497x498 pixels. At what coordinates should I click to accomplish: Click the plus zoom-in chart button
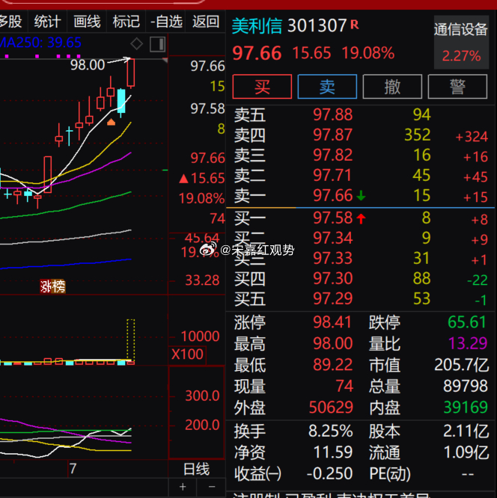(183, 487)
